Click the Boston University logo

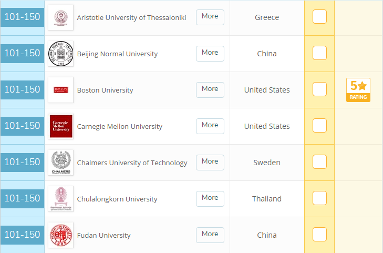click(x=60, y=90)
